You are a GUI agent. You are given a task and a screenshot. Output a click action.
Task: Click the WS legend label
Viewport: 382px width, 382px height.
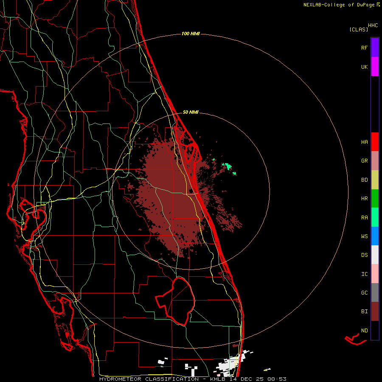click(x=364, y=236)
